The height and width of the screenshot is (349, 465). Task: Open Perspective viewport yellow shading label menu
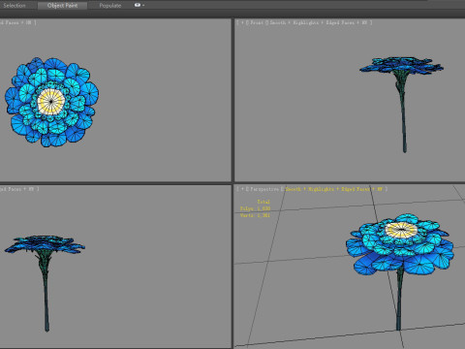334,189
